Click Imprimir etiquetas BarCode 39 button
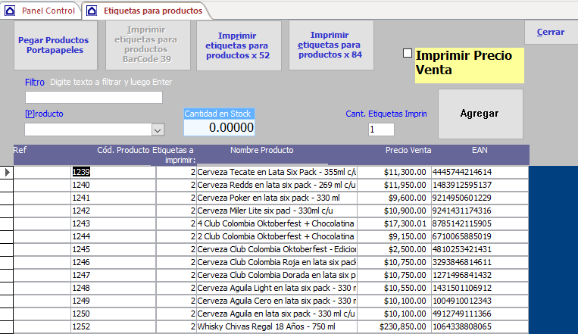This screenshot has height=334, width=578. click(x=148, y=45)
